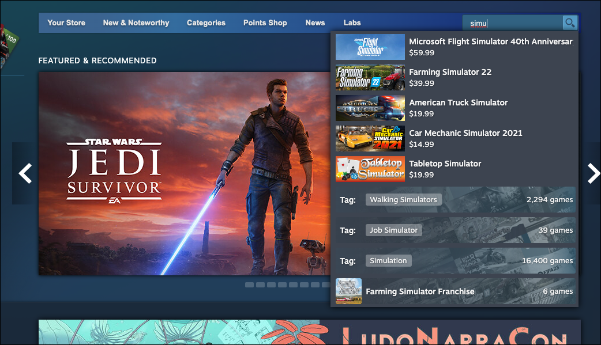The height and width of the screenshot is (345, 601).
Task: Open the Job Simulator tag
Action: 393,230
